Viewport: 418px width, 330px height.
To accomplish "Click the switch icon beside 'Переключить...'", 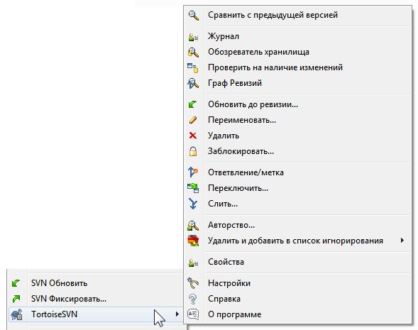I will [x=193, y=188].
